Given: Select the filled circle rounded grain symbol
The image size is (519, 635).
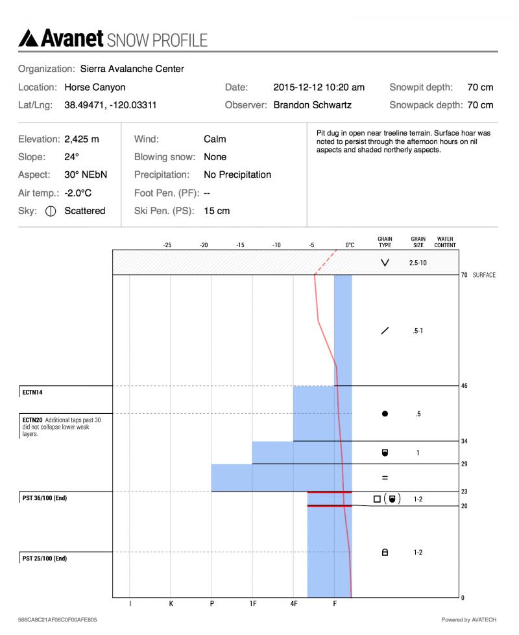Looking at the screenshot, I should point(385,414).
